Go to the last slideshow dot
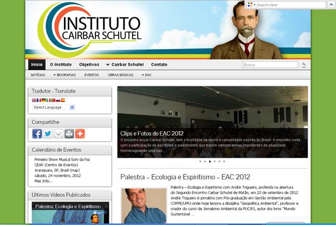 click(x=224, y=162)
